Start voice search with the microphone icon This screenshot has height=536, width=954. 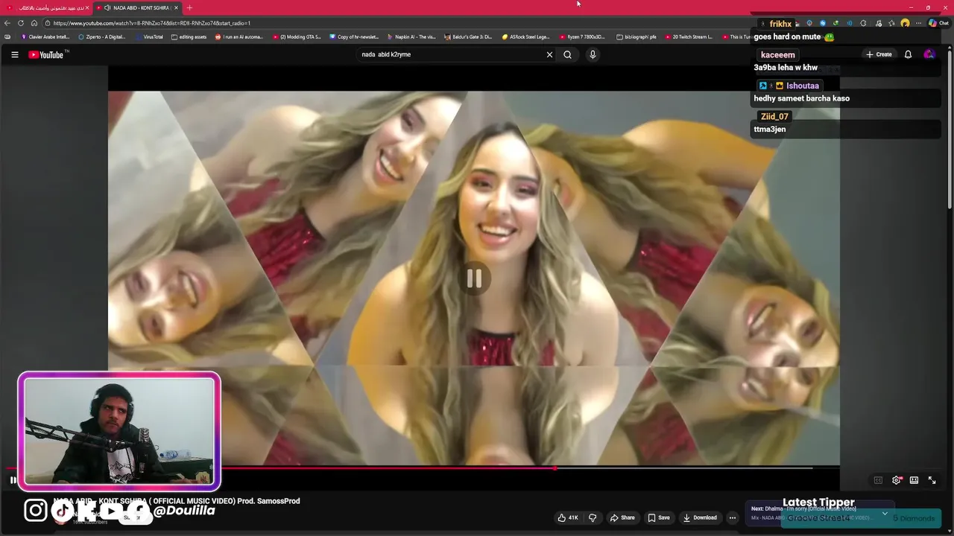[593, 54]
